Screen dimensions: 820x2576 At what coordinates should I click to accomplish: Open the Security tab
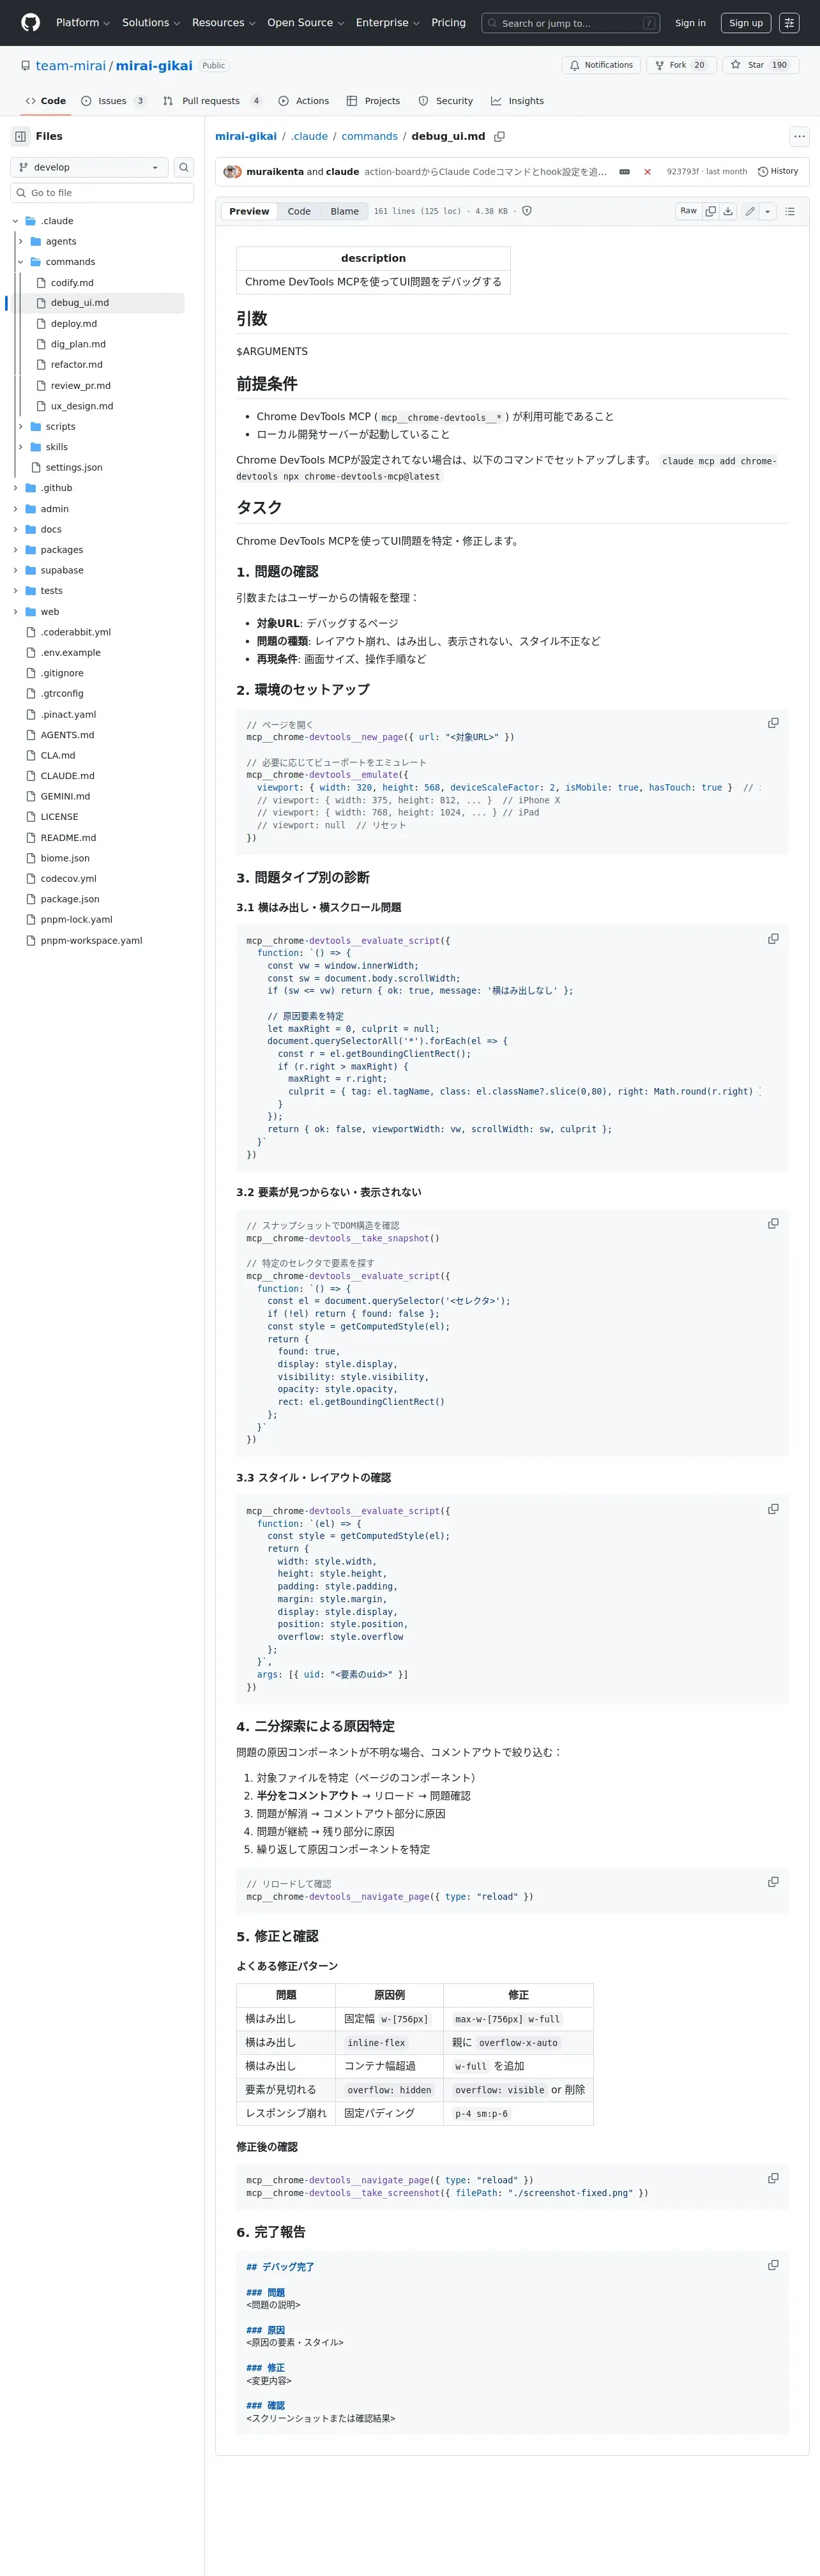tap(445, 101)
